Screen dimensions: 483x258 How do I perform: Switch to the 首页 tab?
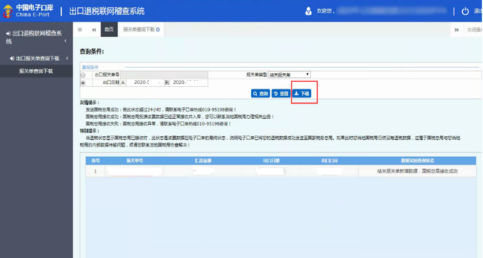coord(109,29)
